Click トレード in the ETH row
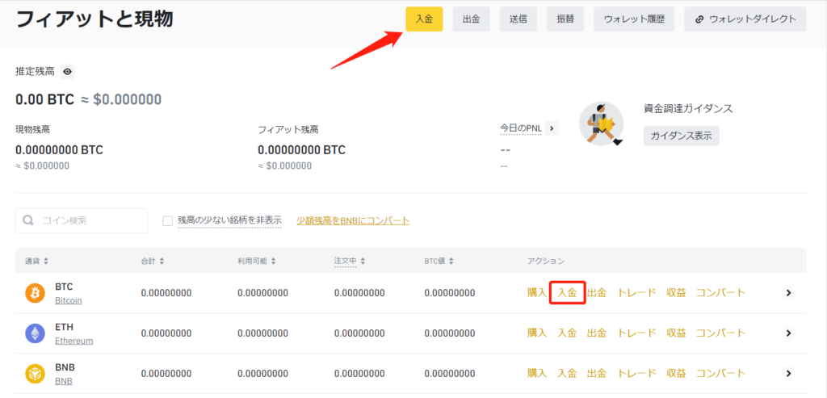Viewport: 827px width, 398px height. click(x=637, y=333)
